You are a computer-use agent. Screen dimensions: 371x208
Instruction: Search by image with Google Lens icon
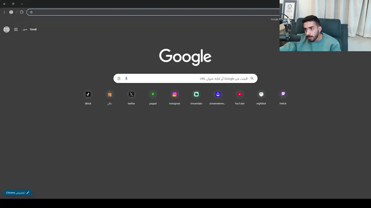119,79
